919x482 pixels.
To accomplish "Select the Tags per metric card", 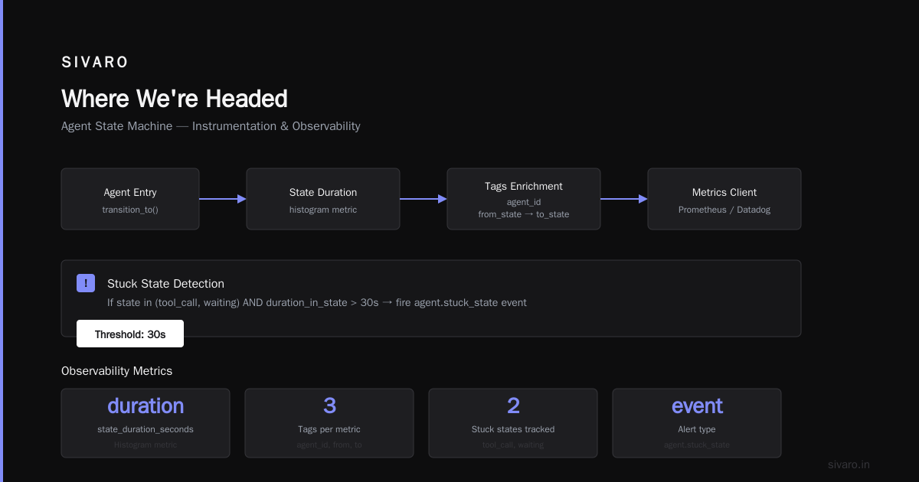I will tap(329, 423).
